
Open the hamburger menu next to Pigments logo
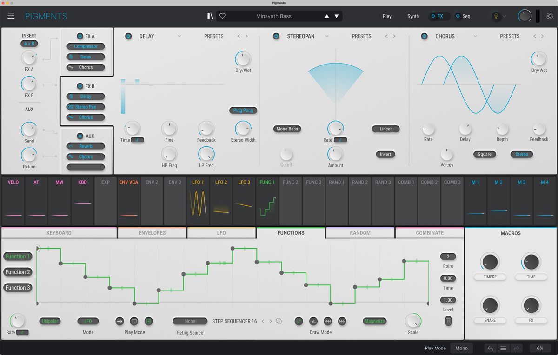point(11,15)
